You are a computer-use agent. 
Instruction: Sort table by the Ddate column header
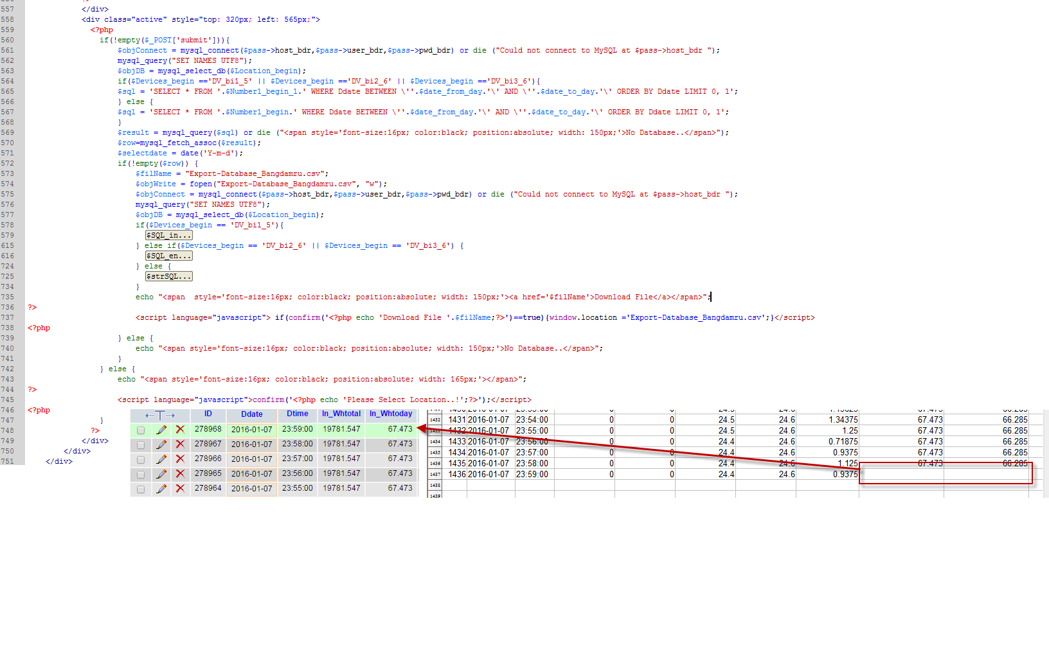252,414
